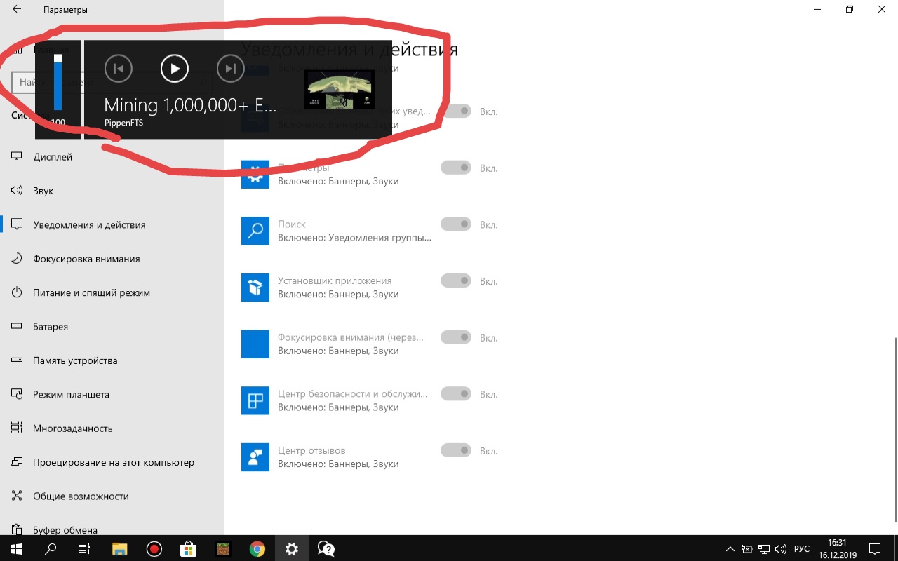Click the network tray icon
Screen dimensions: 898x561
764,548
